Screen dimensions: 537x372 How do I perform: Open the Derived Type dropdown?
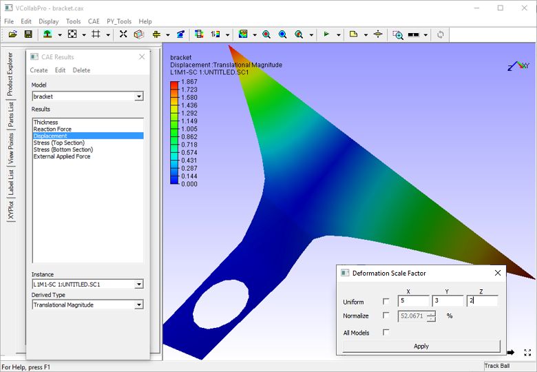click(138, 305)
